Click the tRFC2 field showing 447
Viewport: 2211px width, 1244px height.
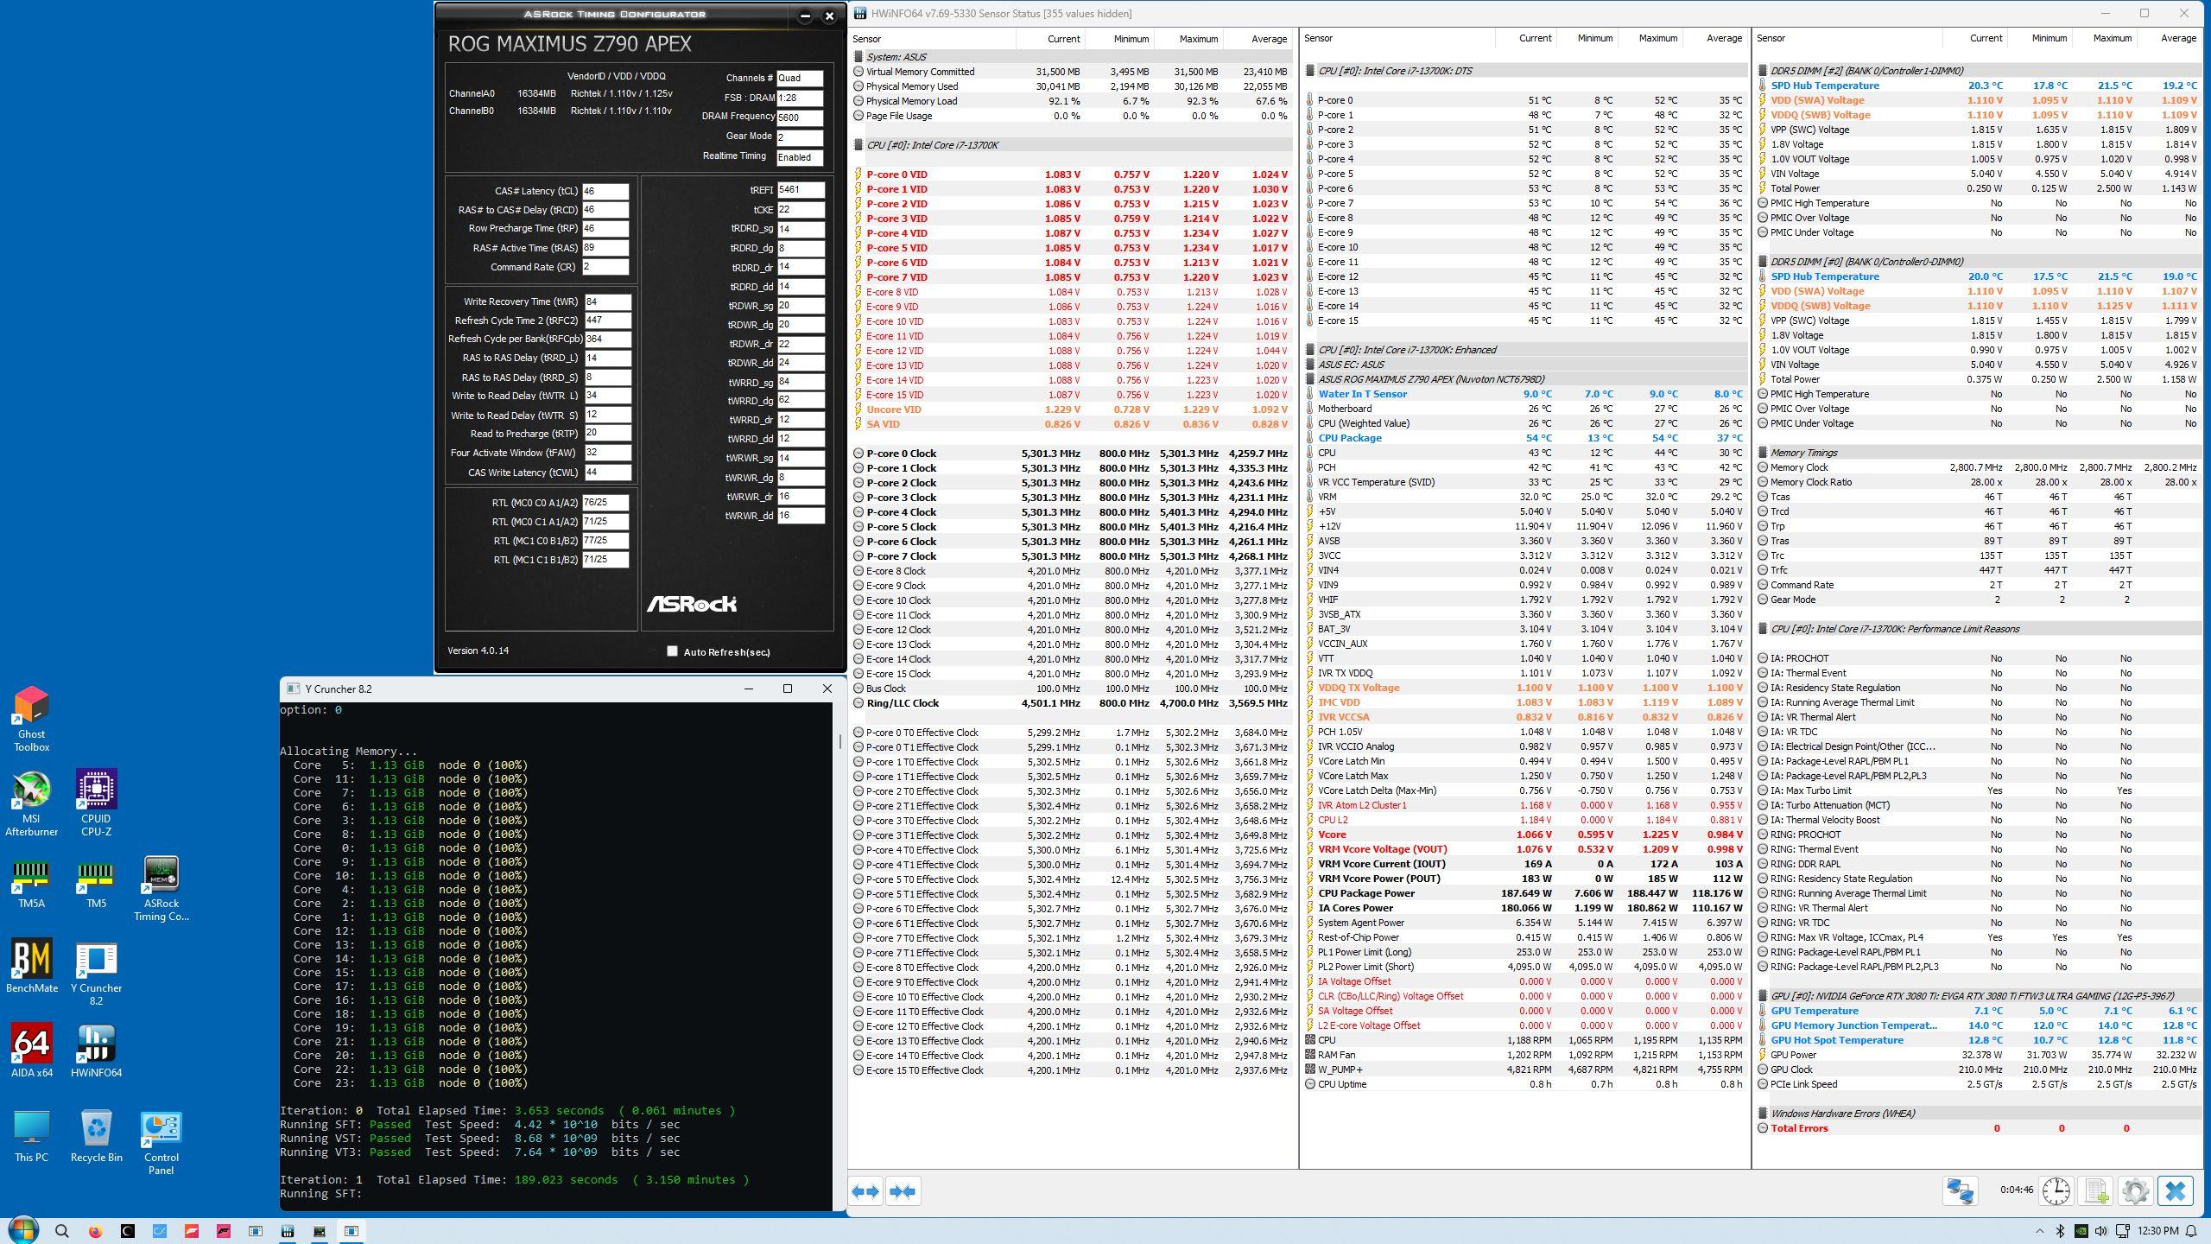[x=608, y=321]
